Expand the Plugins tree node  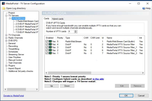coord(6,66)
